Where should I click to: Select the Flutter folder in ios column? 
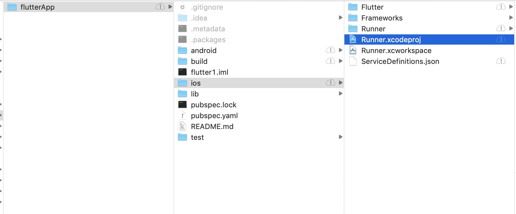(x=372, y=7)
